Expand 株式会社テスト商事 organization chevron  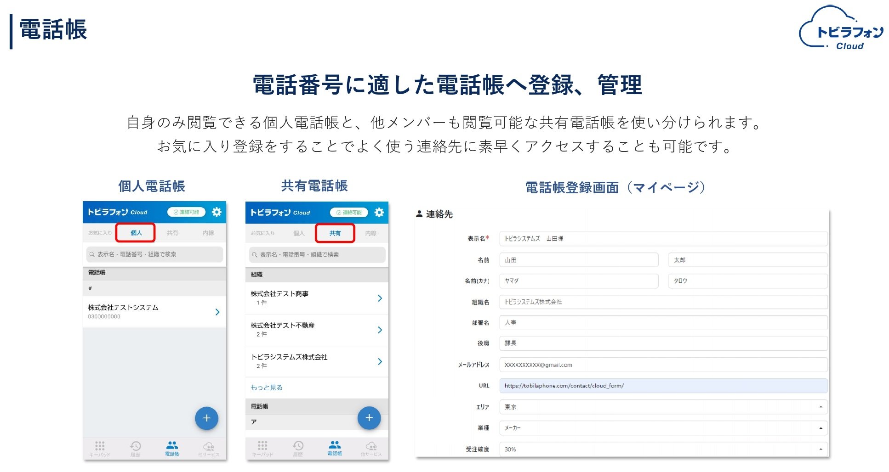(x=380, y=298)
